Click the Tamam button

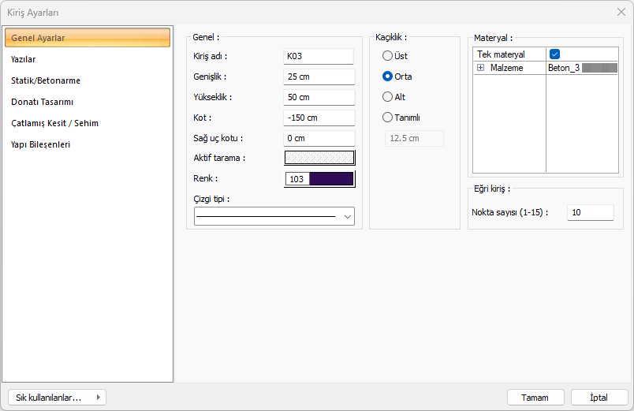point(535,398)
